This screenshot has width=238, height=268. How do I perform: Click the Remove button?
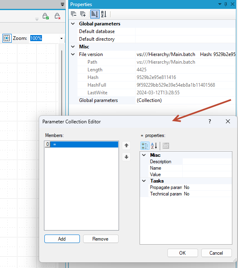point(100,239)
